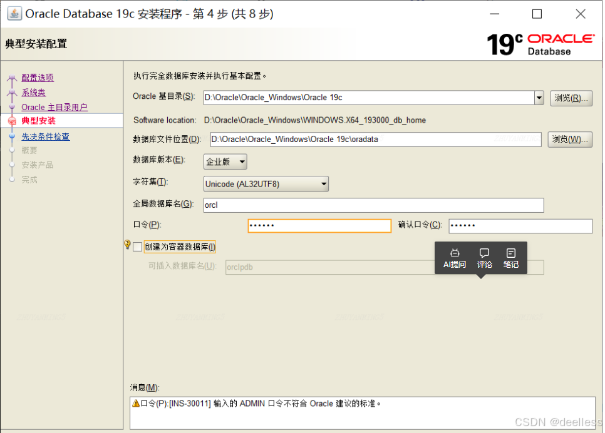Click the warning triangle icon in message box
This screenshot has height=433, width=605.
coord(136,404)
